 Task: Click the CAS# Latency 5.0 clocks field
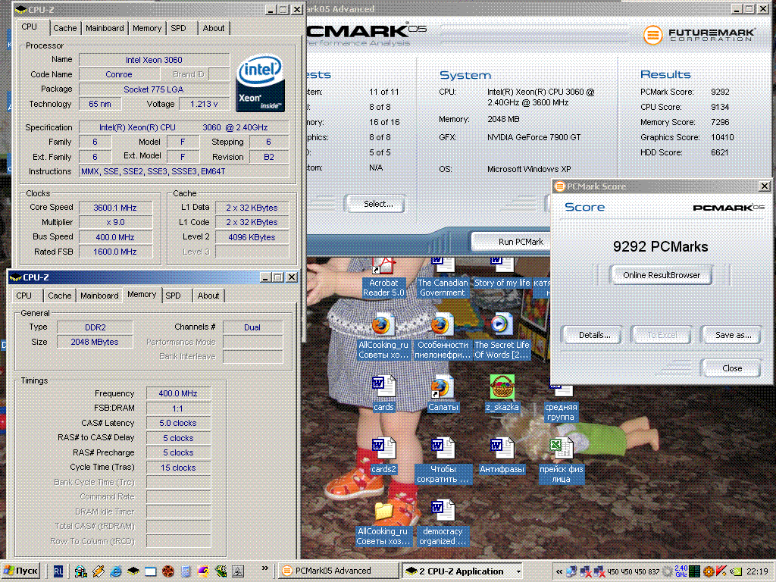click(178, 423)
